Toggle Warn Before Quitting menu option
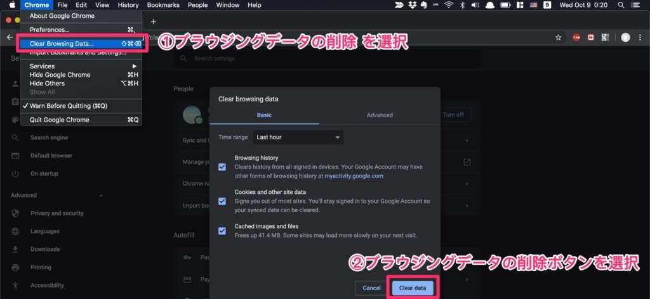Image resolution: width=650 pixels, height=299 pixels. click(81, 106)
